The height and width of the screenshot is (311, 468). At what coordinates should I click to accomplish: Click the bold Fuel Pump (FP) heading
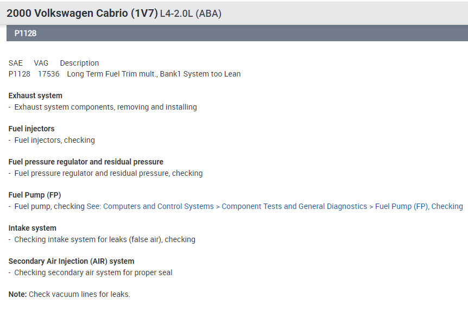point(35,195)
